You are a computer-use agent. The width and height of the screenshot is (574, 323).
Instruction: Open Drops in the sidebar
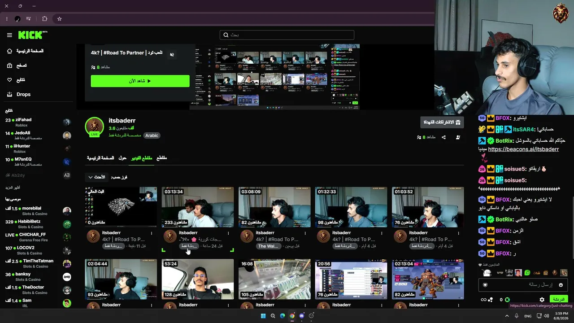pyautogui.click(x=19, y=94)
